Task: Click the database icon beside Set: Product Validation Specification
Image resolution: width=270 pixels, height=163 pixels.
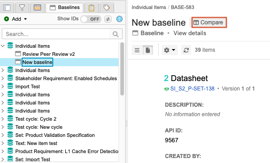Action: [x=10, y=135]
